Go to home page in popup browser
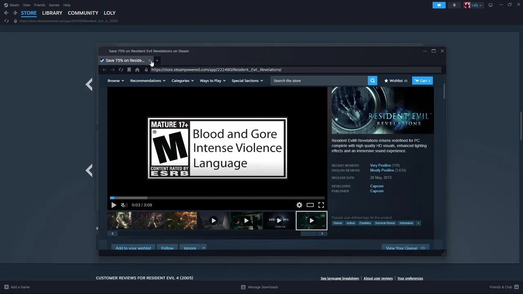 point(137,70)
